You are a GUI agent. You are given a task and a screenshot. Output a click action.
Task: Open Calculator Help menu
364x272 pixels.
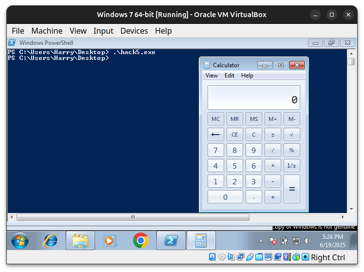pyautogui.click(x=247, y=76)
